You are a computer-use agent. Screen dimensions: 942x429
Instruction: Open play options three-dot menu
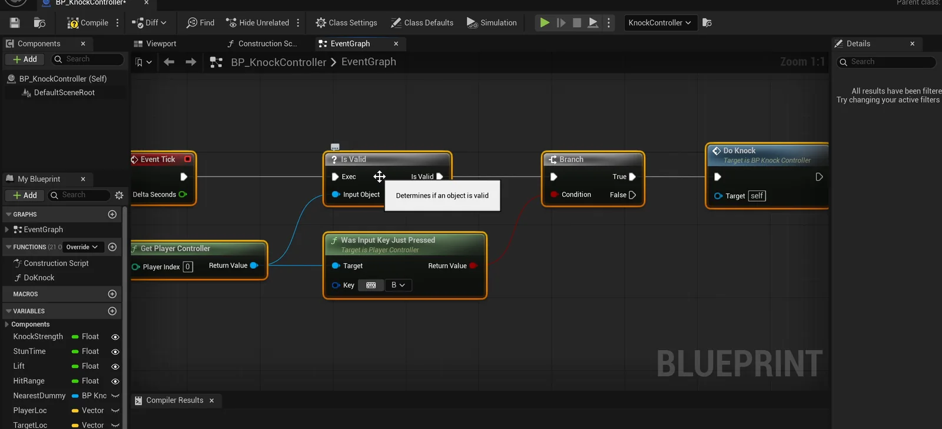pyautogui.click(x=609, y=23)
